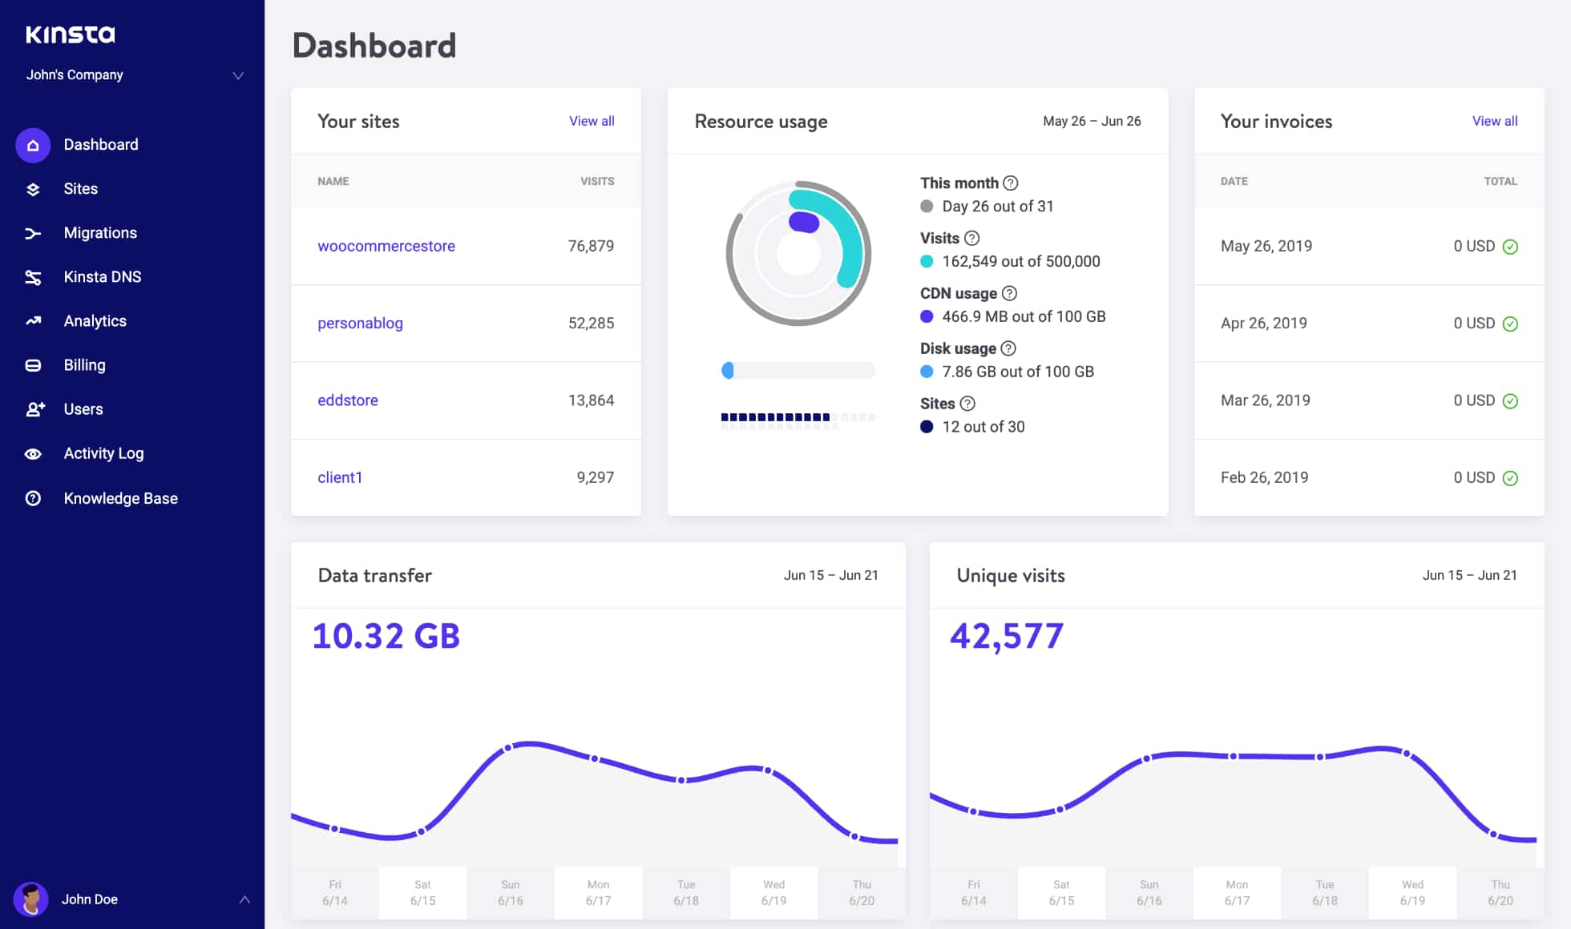Click the Migrations icon in sidebar

coord(32,232)
